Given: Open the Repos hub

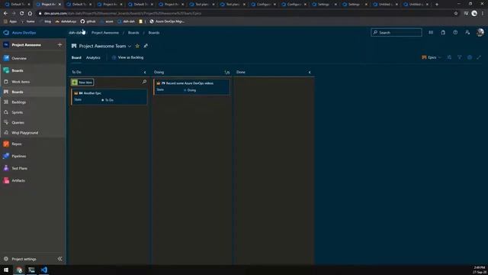Looking at the screenshot, I should (17, 144).
